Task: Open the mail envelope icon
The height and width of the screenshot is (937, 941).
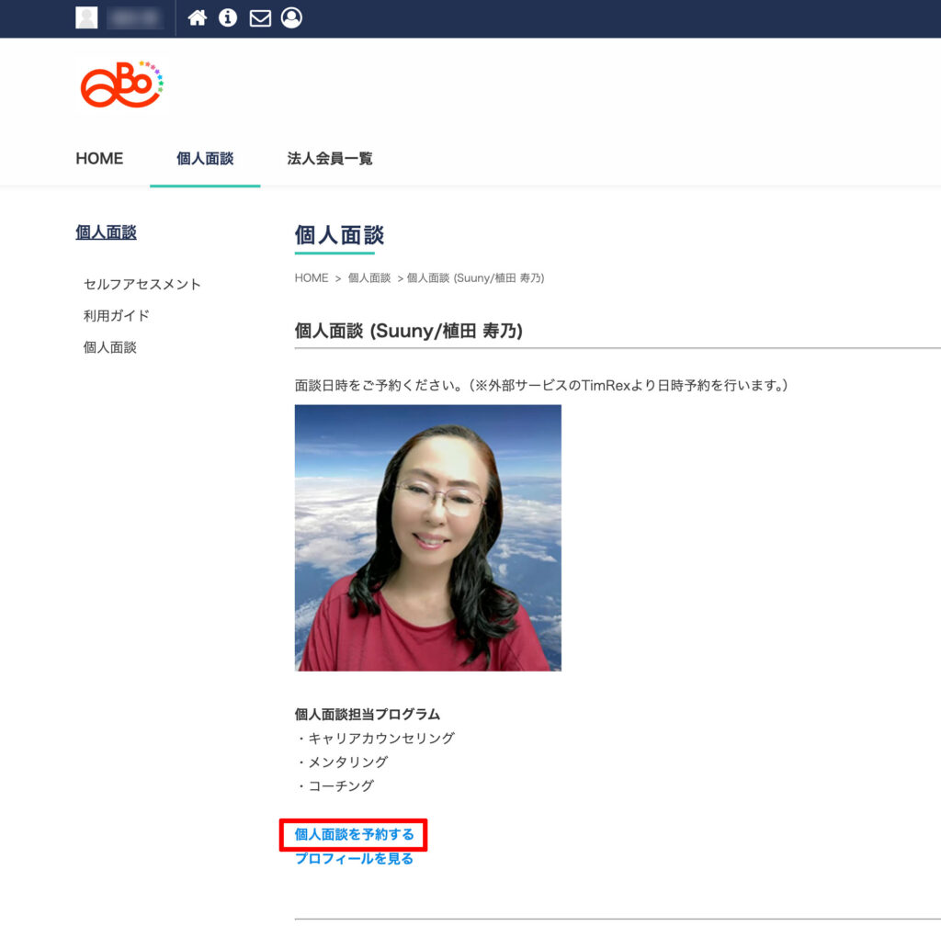Action: point(260,18)
